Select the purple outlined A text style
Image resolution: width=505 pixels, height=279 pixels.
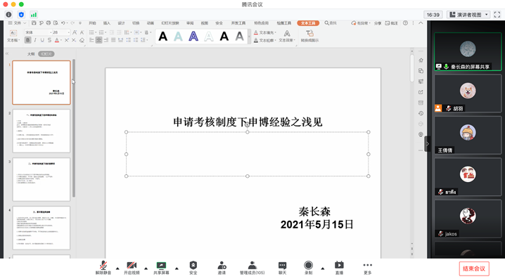pyautogui.click(x=193, y=37)
